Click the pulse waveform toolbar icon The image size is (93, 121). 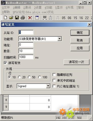click(58, 18)
